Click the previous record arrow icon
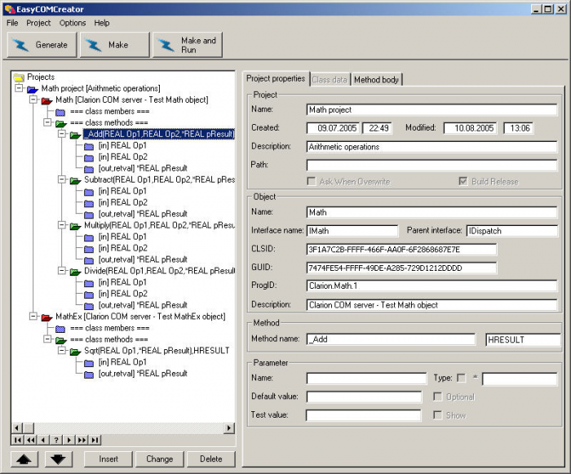The image size is (571, 474). tap(43, 440)
